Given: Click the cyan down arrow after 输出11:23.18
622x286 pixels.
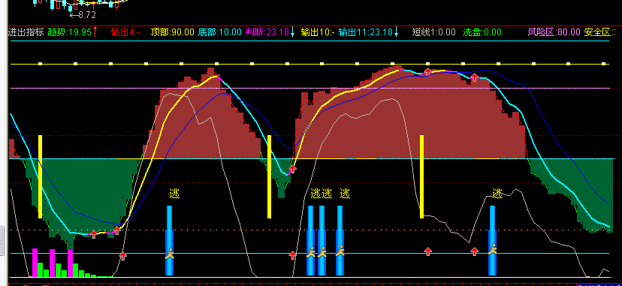Looking at the screenshot, I should [397, 32].
